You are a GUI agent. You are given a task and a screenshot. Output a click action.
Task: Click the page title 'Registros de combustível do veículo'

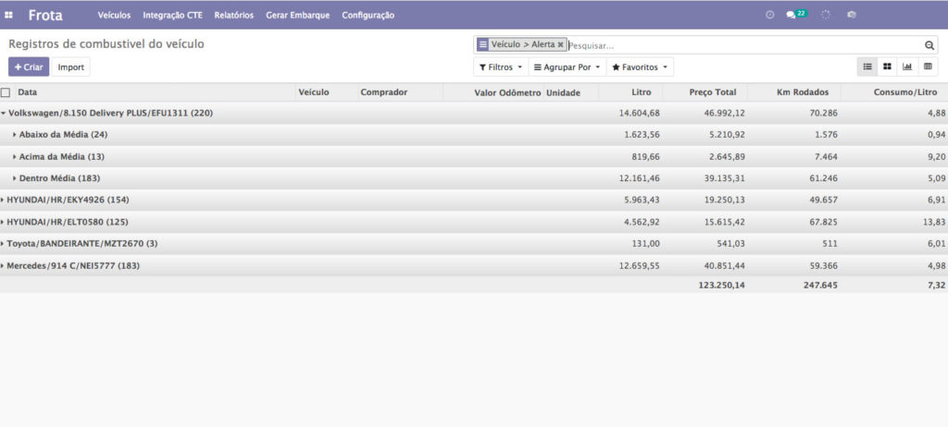106,44
